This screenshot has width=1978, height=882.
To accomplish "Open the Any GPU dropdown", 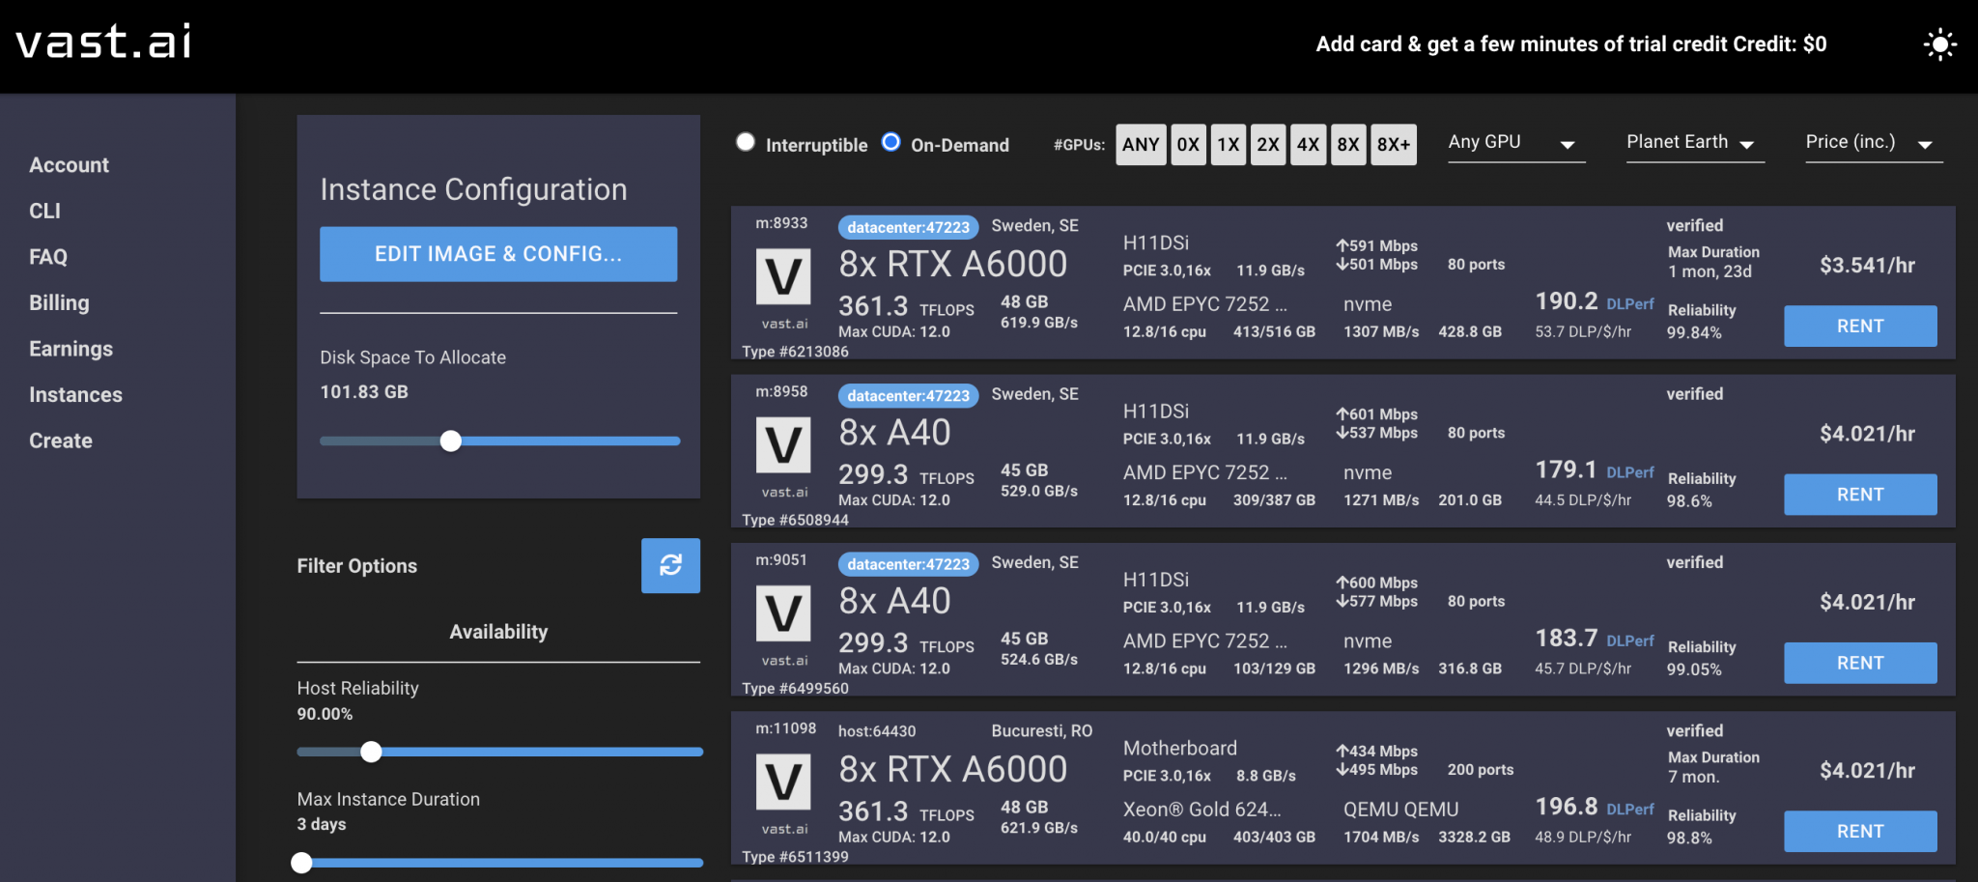I will point(1514,142).
